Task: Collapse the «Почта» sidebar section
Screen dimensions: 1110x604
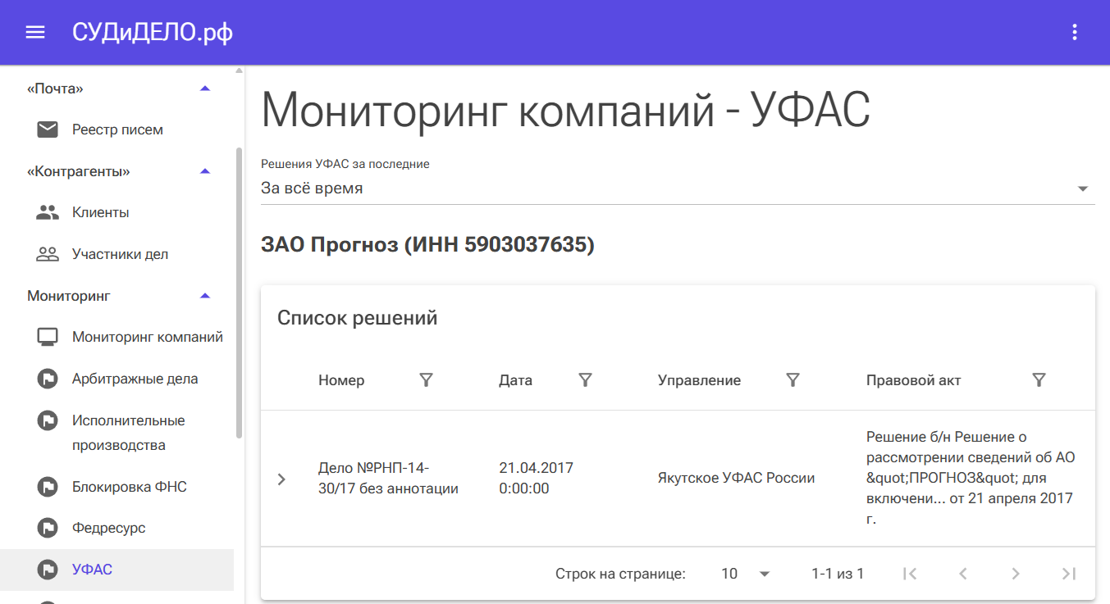Action: coord(205,88)
